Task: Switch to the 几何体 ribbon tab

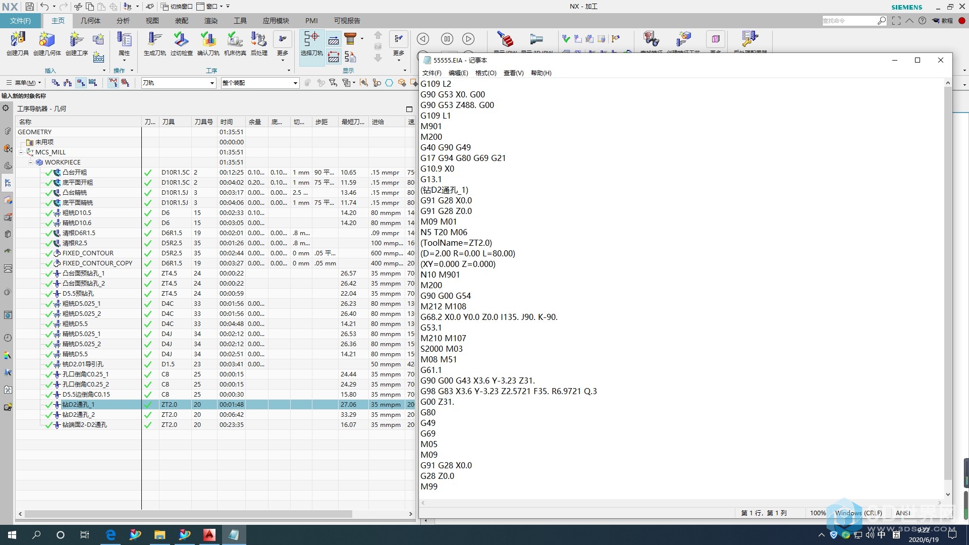Action: click(90, 21)
